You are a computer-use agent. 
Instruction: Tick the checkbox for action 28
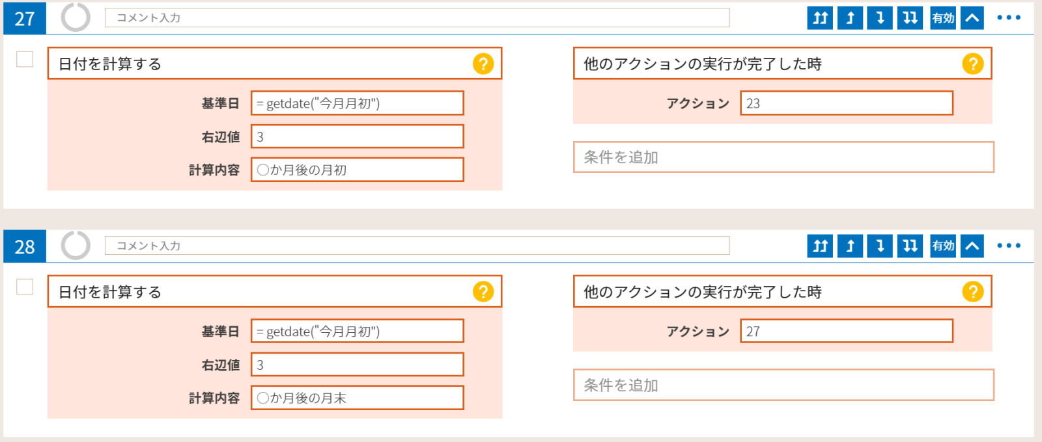pyautogui.click(x=25, y=287)
